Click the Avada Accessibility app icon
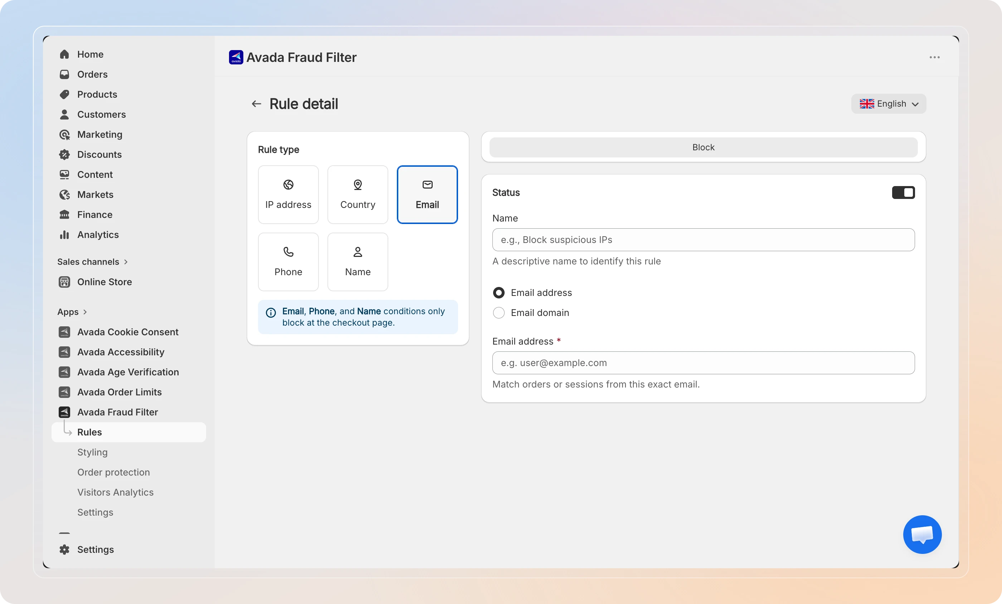 tap(64, 352)
